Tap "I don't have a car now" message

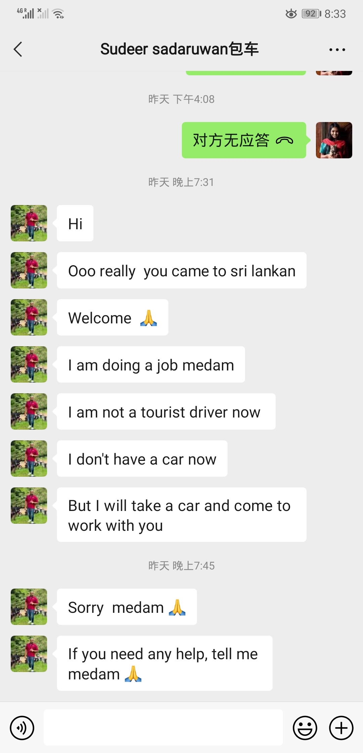click(142, 459)
